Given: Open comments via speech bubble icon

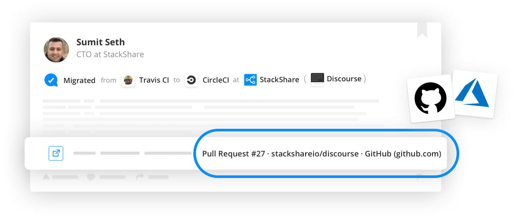Looking at the screenshot, I should [91, 177].
